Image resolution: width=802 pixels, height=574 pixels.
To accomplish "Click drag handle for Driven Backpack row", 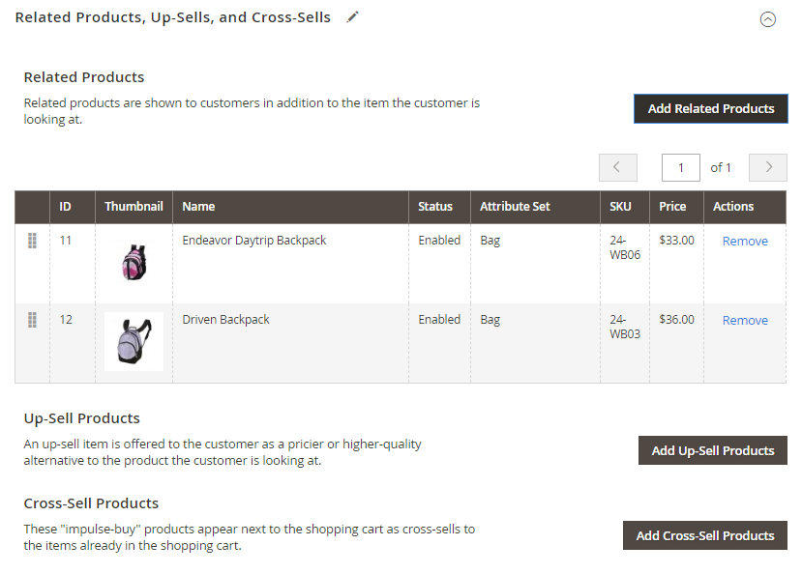I will pos(32,320).
